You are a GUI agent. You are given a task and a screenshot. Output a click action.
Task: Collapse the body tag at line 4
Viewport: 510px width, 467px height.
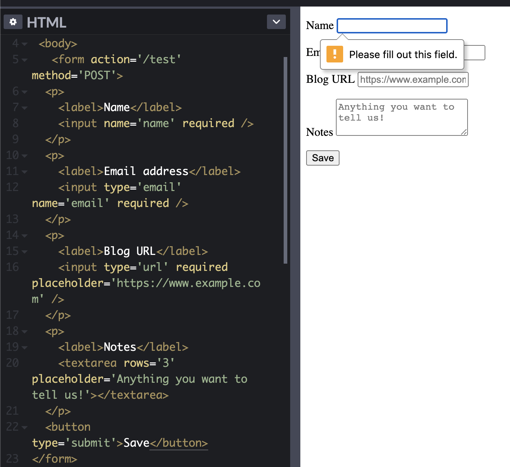pos(25,44)
